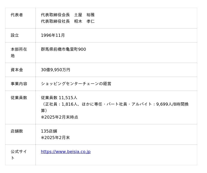Click the 代表者 row label
Viewport: 207px width, 173px height.
coord(17,15)
